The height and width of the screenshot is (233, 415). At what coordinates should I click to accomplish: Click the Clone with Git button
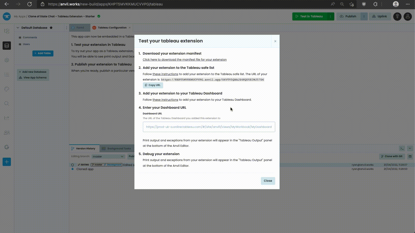pos(392,156)
